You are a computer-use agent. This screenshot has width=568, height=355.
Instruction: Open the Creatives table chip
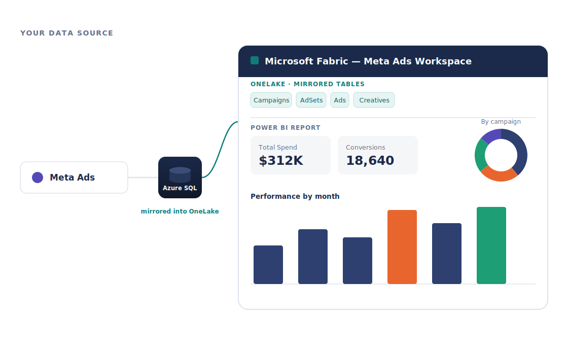[374, 100]
